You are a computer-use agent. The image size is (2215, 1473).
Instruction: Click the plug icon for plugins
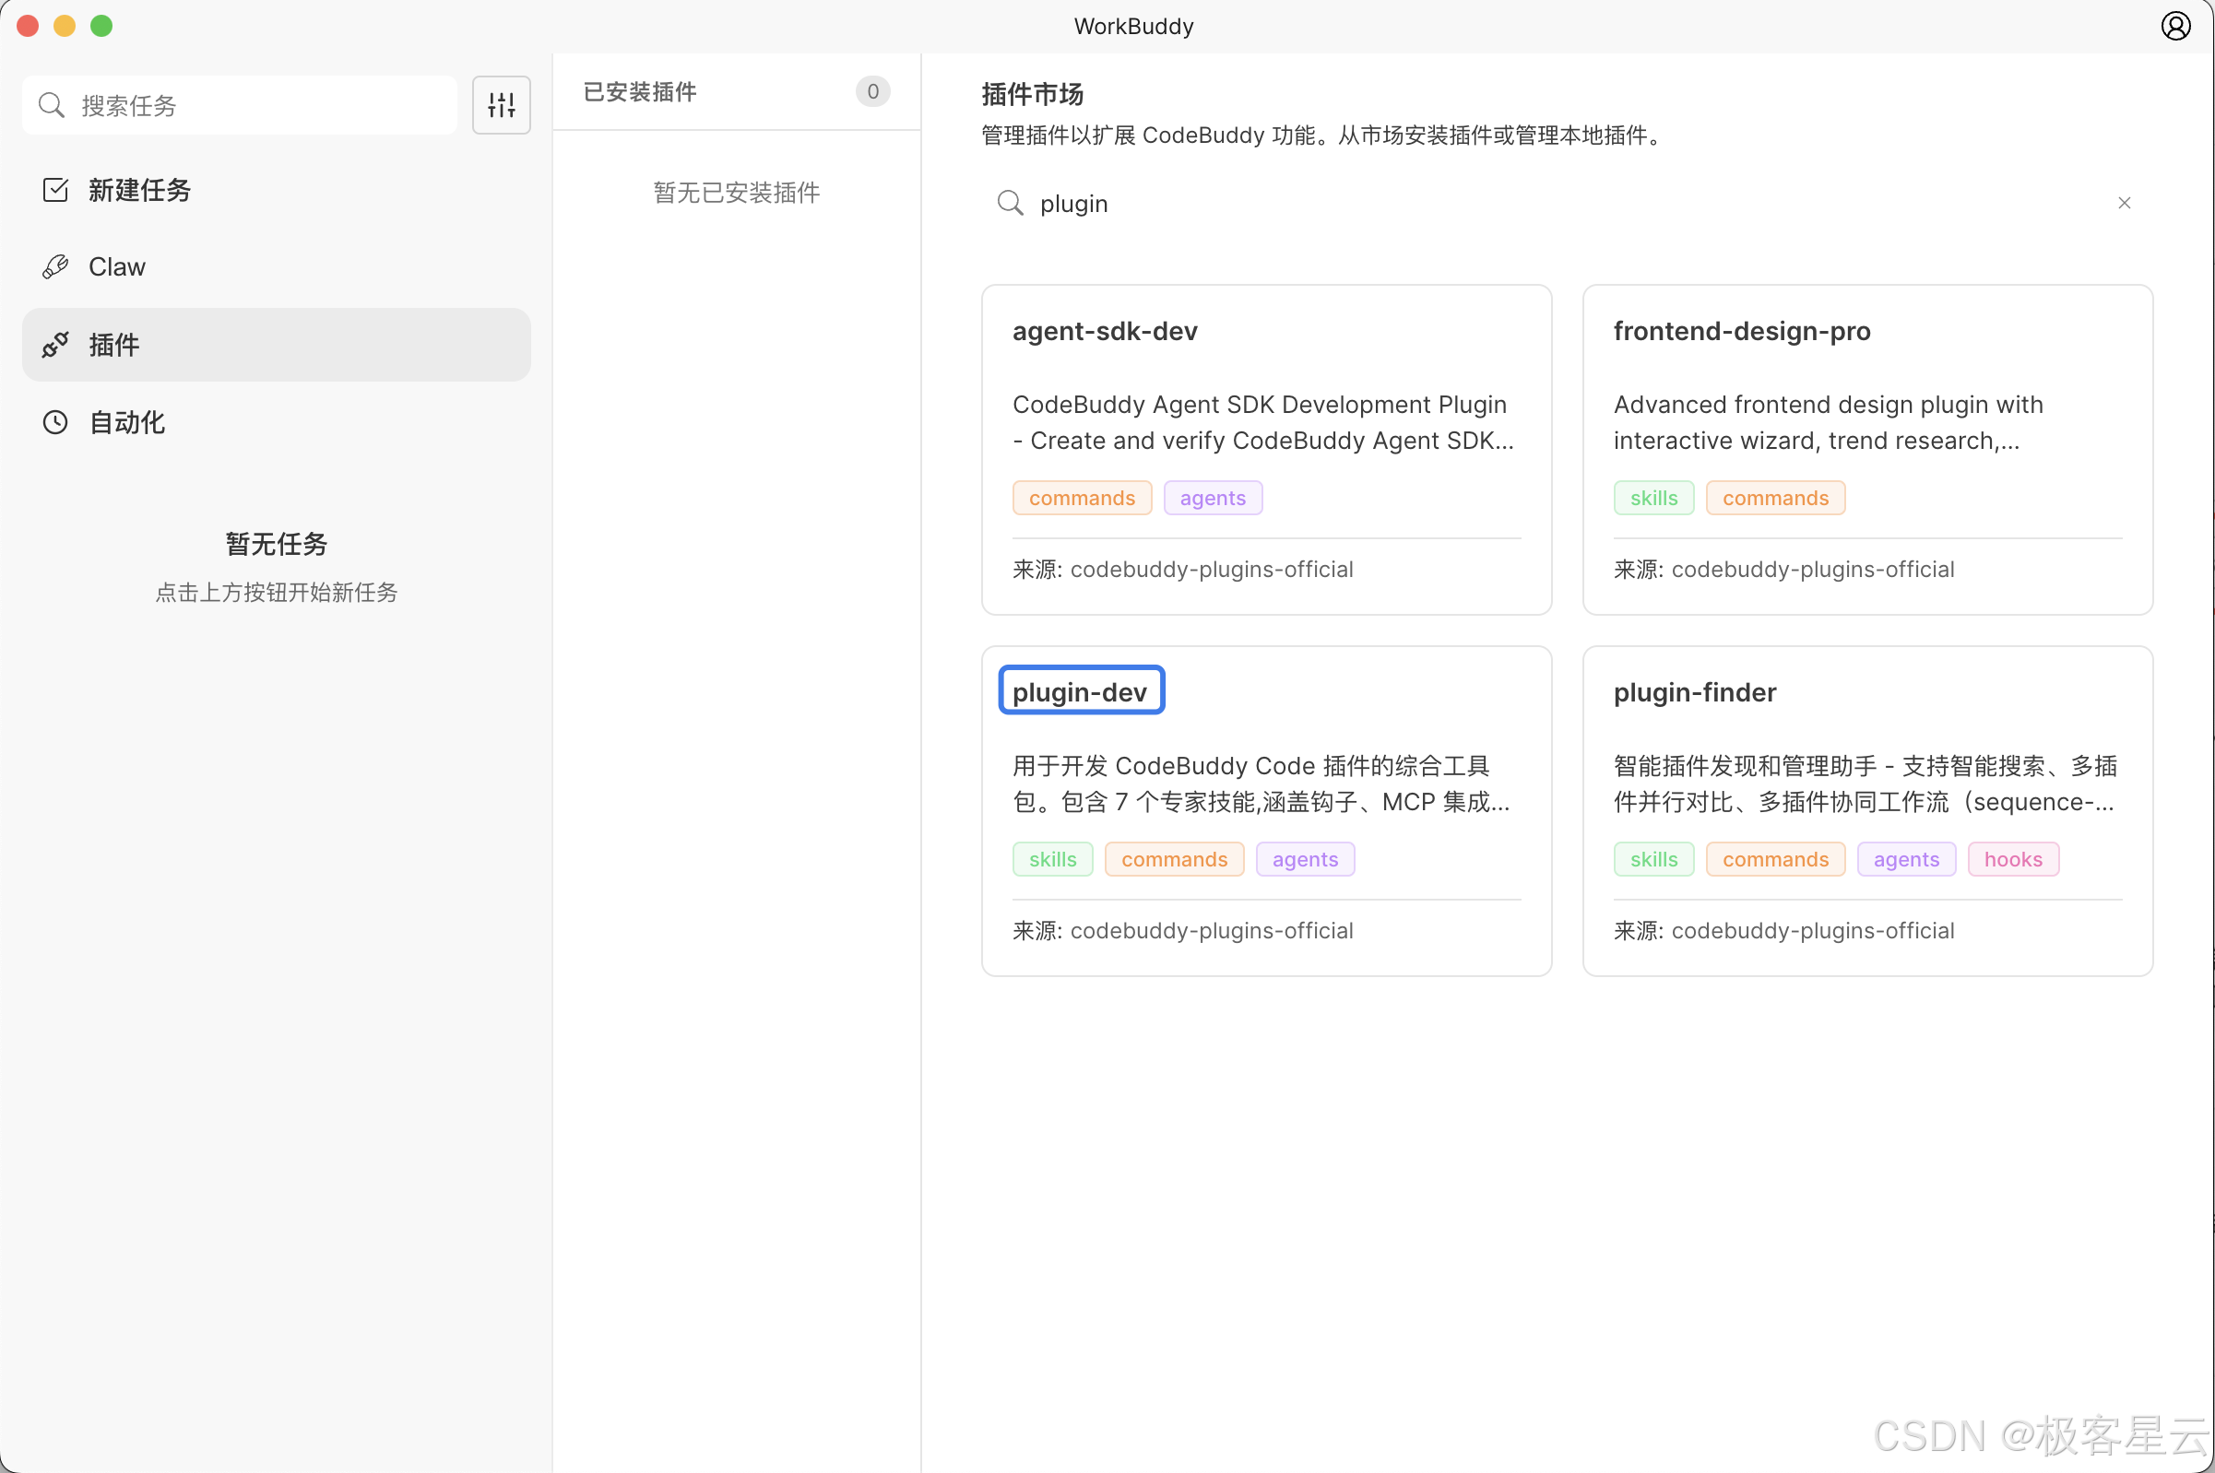pyautogui.click(x=55, y=345)
